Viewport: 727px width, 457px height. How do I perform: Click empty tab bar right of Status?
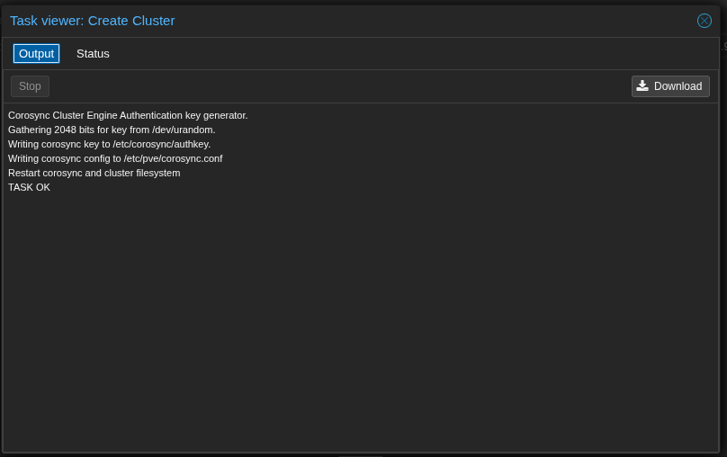click(405, 54)
